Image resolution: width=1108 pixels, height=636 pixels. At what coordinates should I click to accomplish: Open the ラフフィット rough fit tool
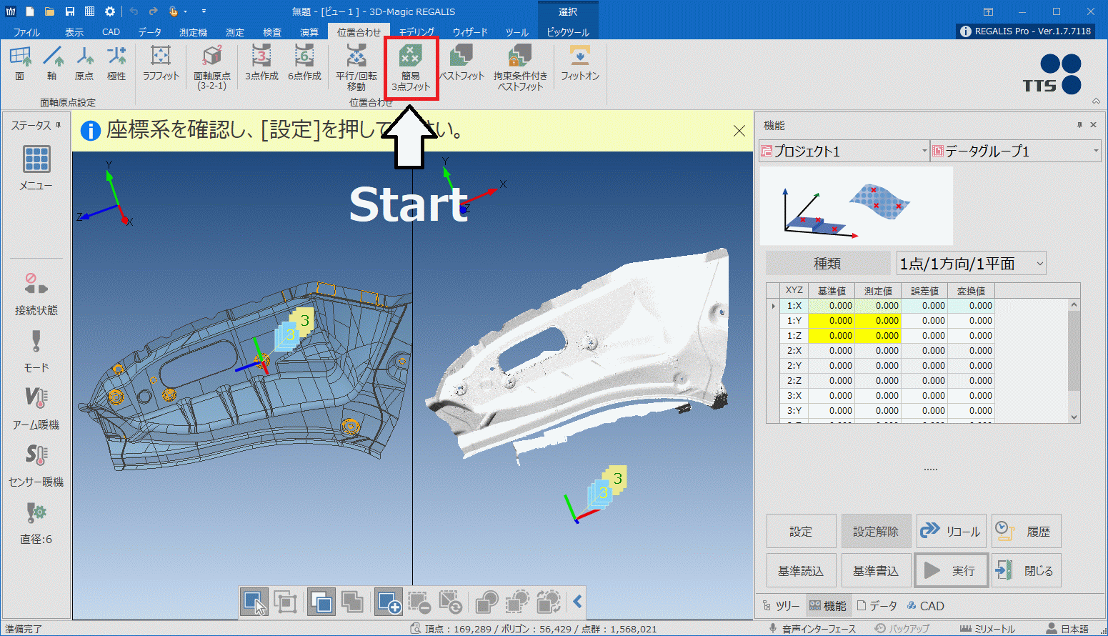[x=161, y=63]
